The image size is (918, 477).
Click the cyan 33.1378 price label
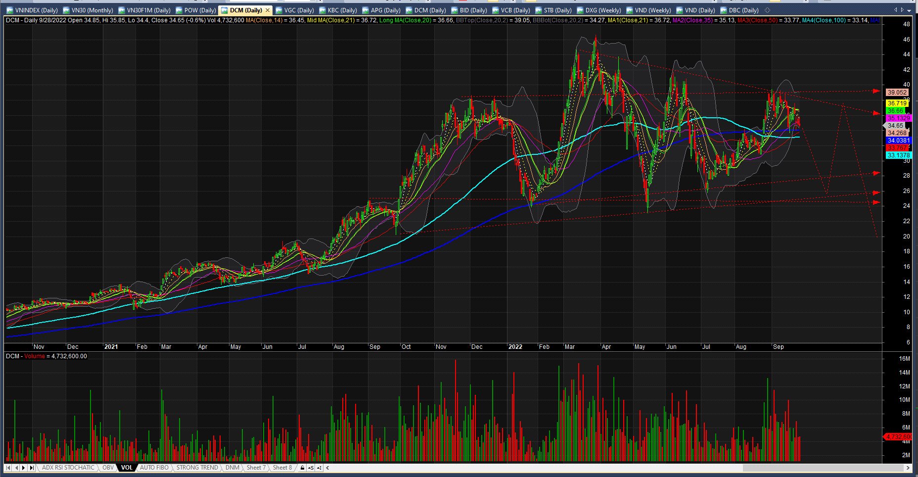click(x=898, y=155)
